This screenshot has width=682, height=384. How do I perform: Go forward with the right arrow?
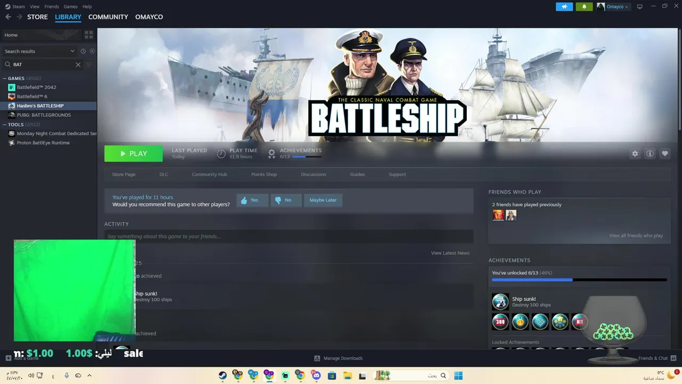point(19,17)
